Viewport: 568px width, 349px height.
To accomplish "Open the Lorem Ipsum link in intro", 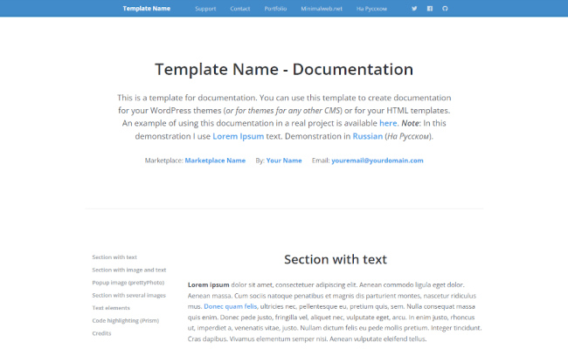I will 238,136.
